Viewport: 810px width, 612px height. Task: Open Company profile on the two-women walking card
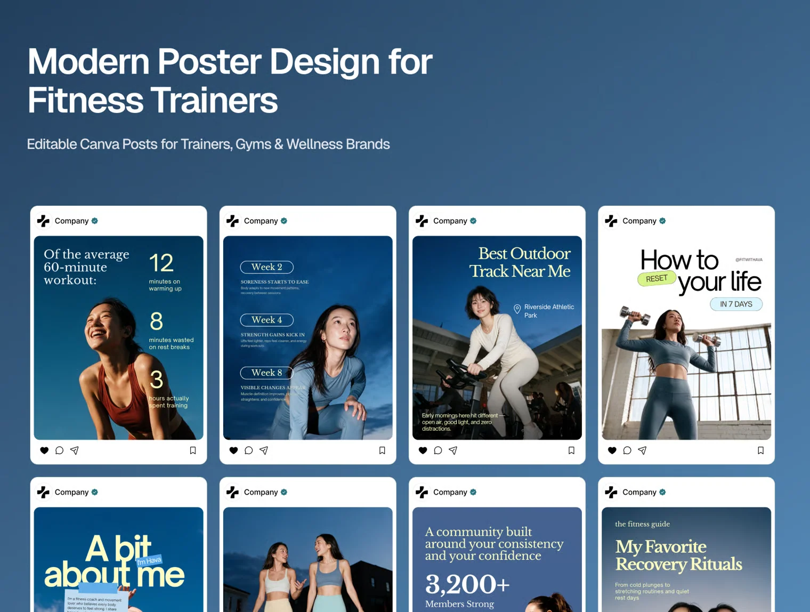261,492
